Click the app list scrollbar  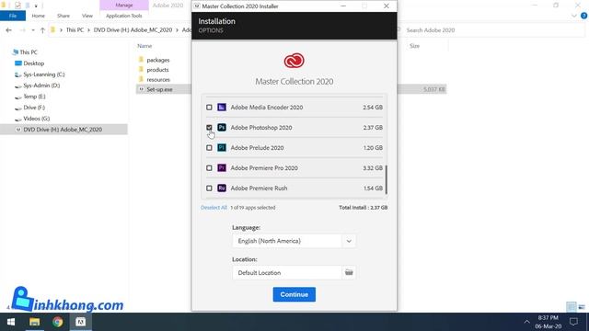pyautogui.click(x=387, y=179)
